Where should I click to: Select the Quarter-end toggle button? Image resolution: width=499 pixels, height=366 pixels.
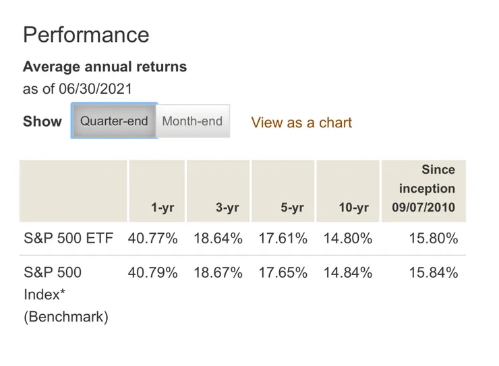pyautogui.click(x=114, y=121)
